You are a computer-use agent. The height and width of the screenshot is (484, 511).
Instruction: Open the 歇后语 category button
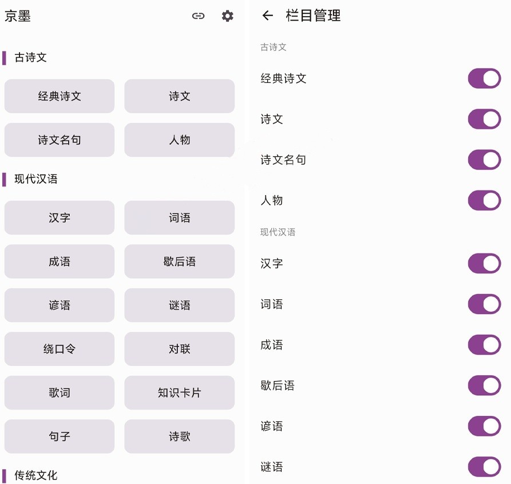(179, 261)
